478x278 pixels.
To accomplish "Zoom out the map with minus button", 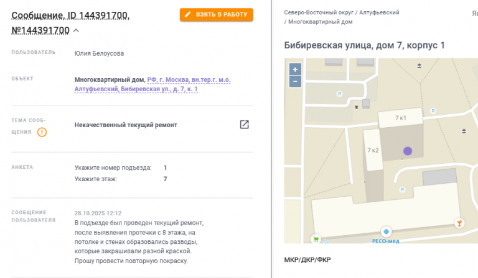I will point(295,81).
